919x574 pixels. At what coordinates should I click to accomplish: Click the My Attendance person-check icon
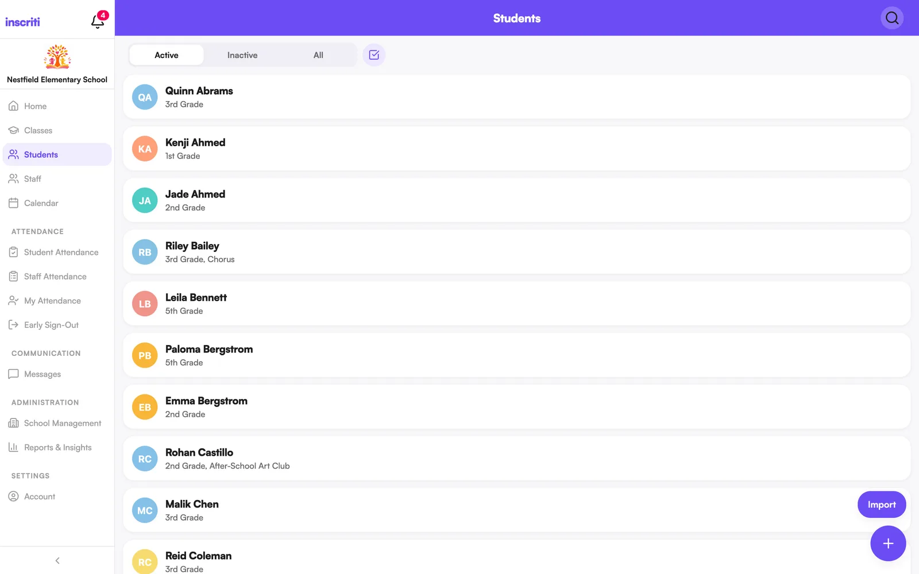tap(14, 300)
